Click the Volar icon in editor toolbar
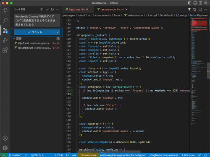The image size is (210, 157). click(189, 9)
